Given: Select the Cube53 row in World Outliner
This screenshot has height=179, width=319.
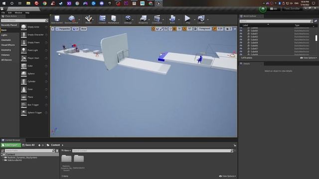Looking at the screenshot, I should click(277, 40).
